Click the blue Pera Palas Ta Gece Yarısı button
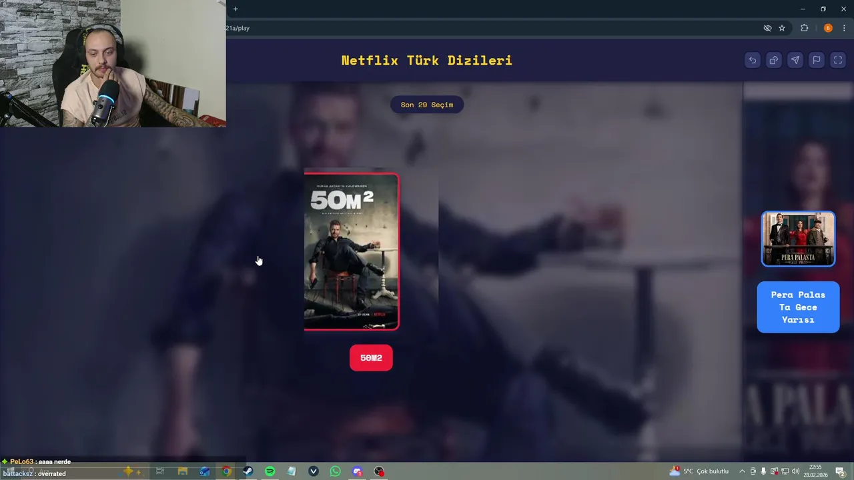Screen dimensions: 854x480 pos(798,307)
